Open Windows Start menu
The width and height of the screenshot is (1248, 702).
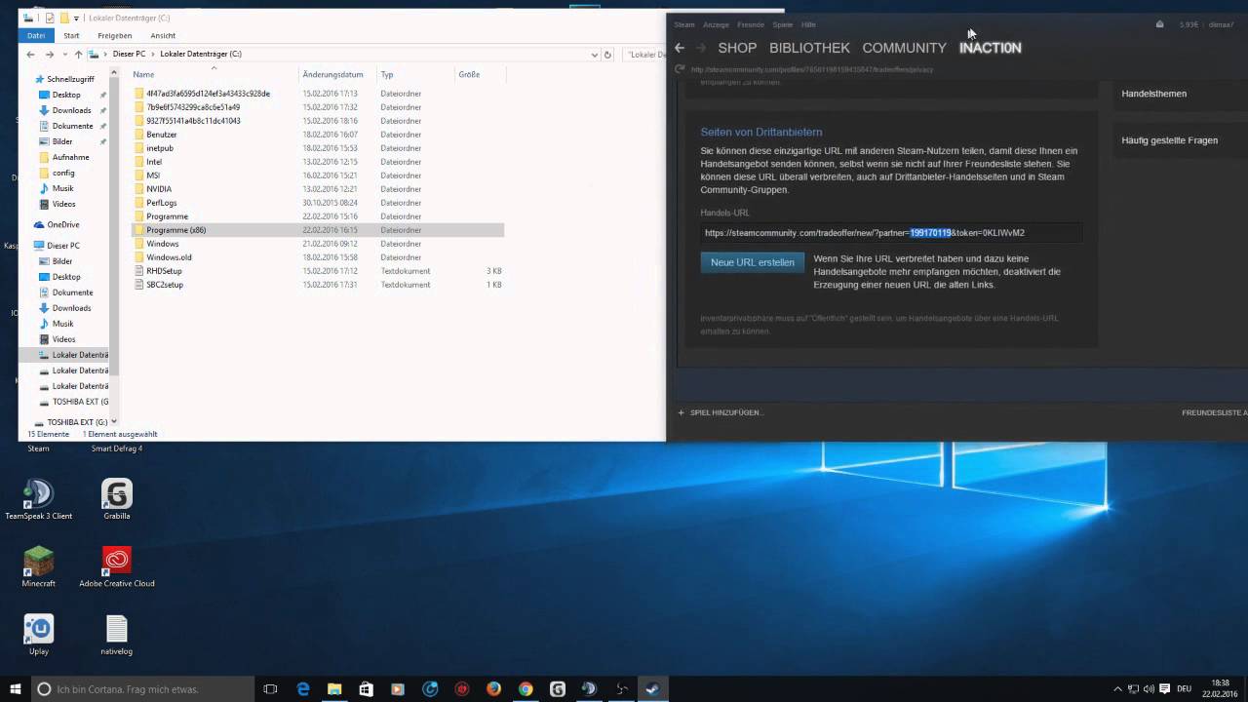[x=15, y=688]
